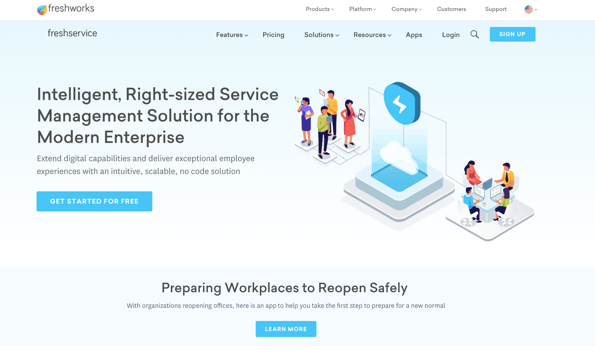Expand the language selector chevron

point(536,10)
